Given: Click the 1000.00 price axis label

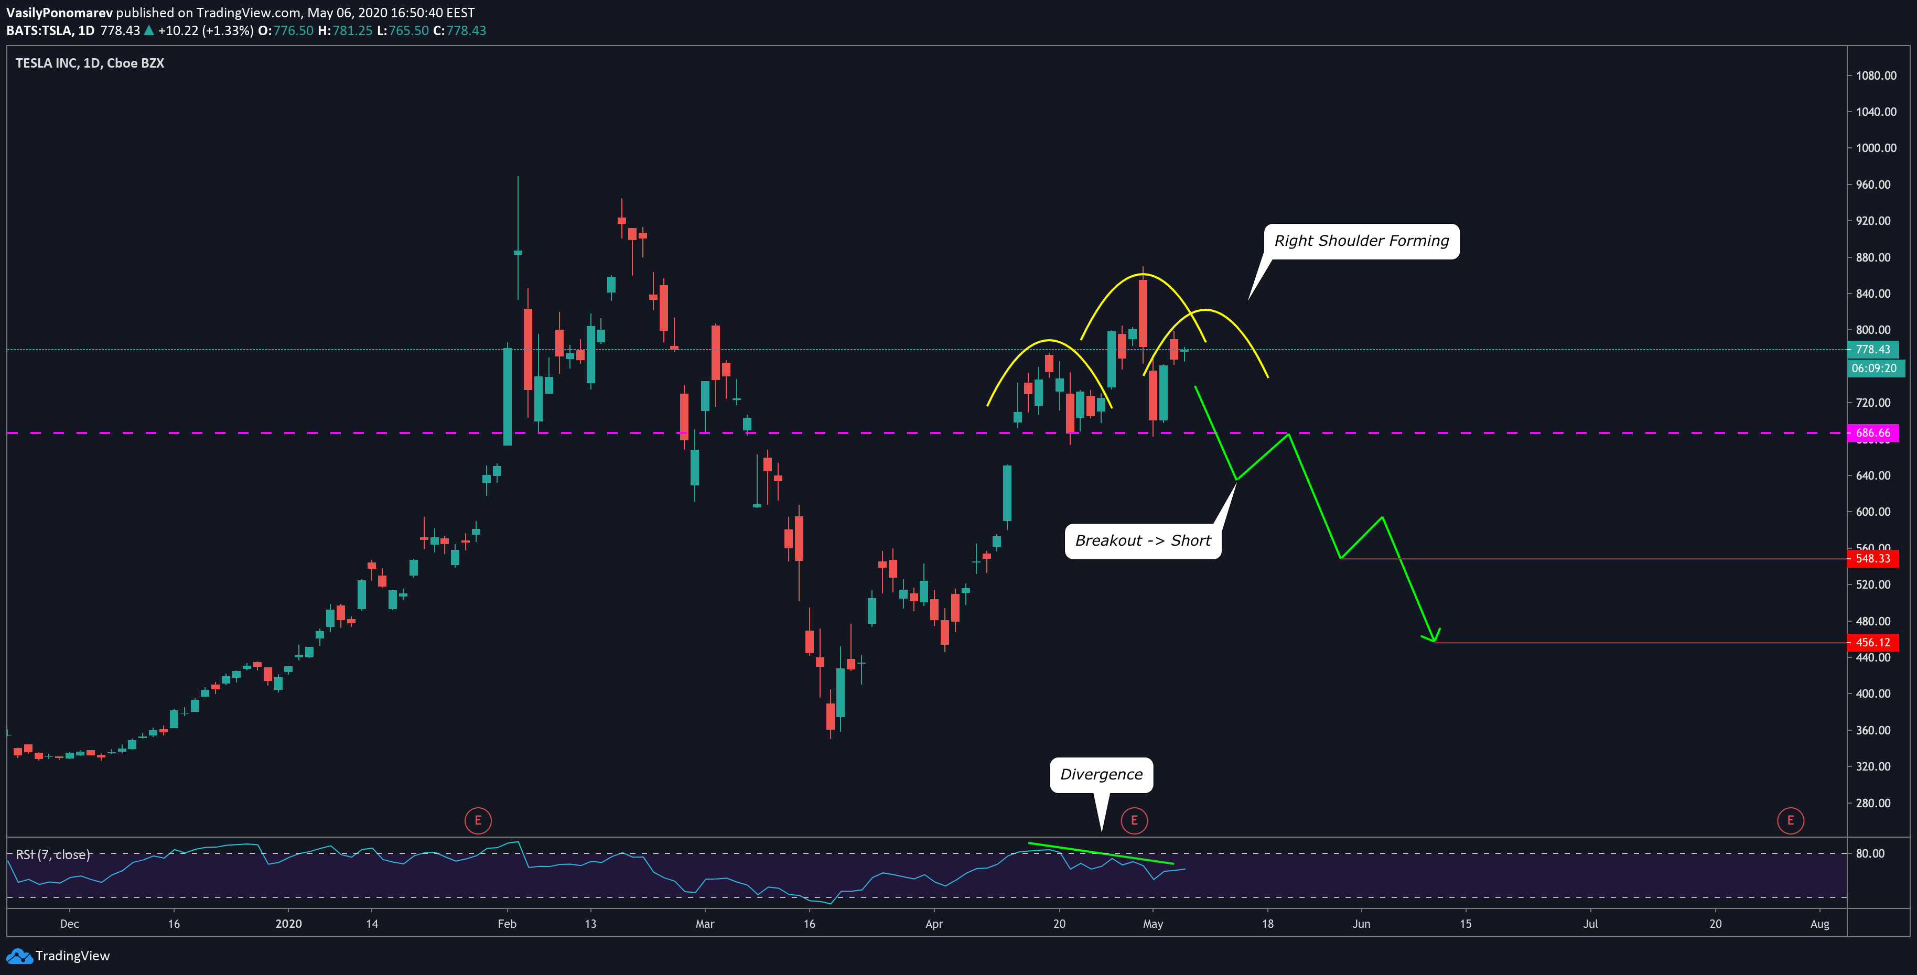Looking at the screenshot, I should (1876, 148).
